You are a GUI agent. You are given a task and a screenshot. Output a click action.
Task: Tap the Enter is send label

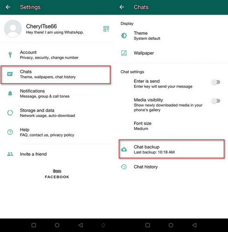(x=147, y=81)
